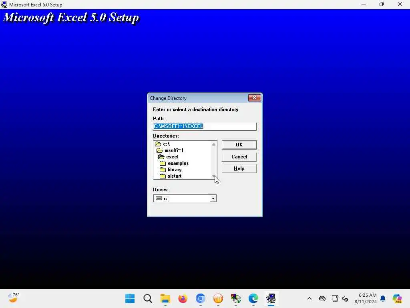The width and height of the screenshot is (410, 308).
Task: Open taskbar Search
Action: 147,298
